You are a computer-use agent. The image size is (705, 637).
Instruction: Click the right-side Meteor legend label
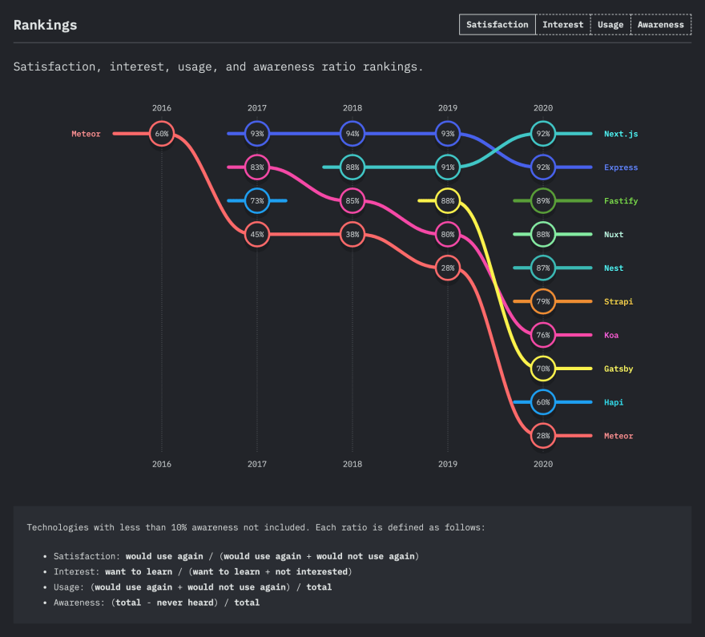pos(618,436)
